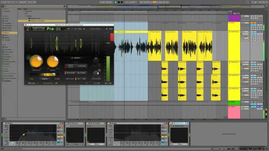
Task: Toggle activator of EQ Eight before Pitch Mono
Action: [4, 123]
